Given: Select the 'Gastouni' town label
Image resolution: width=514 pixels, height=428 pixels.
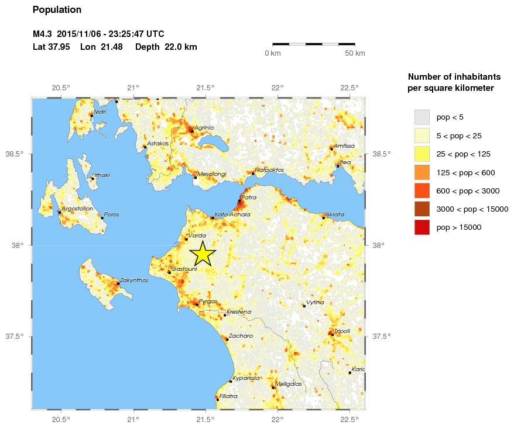Looking at the screenshot, I should (184, 269).
